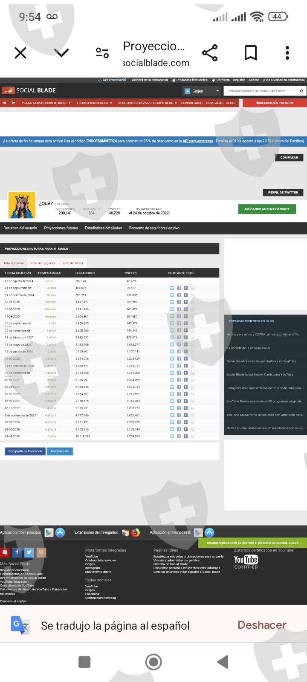Open Social Blade Twitter footer icon
The width and height of the screenshot is (307, 682).
click(x=29, y=552)
